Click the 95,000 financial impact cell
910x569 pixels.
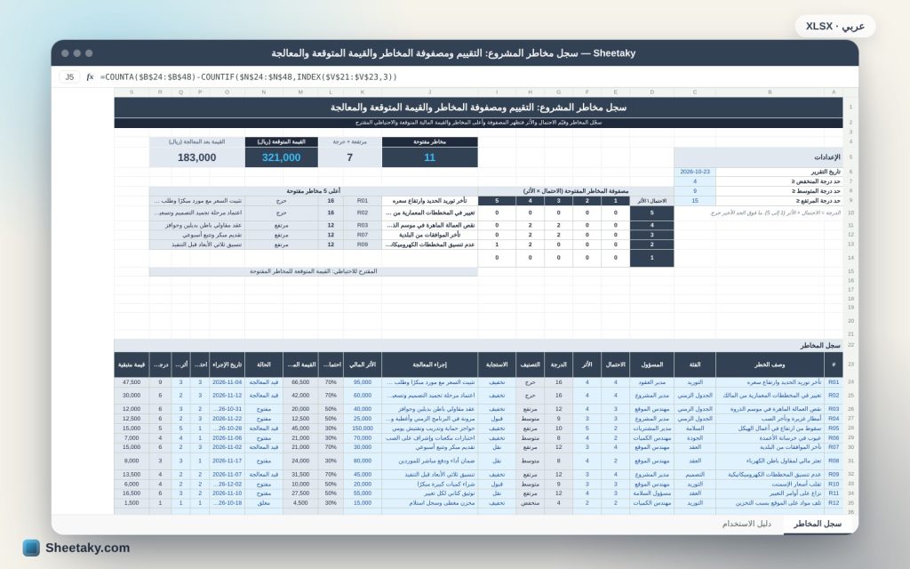[363, 382]
